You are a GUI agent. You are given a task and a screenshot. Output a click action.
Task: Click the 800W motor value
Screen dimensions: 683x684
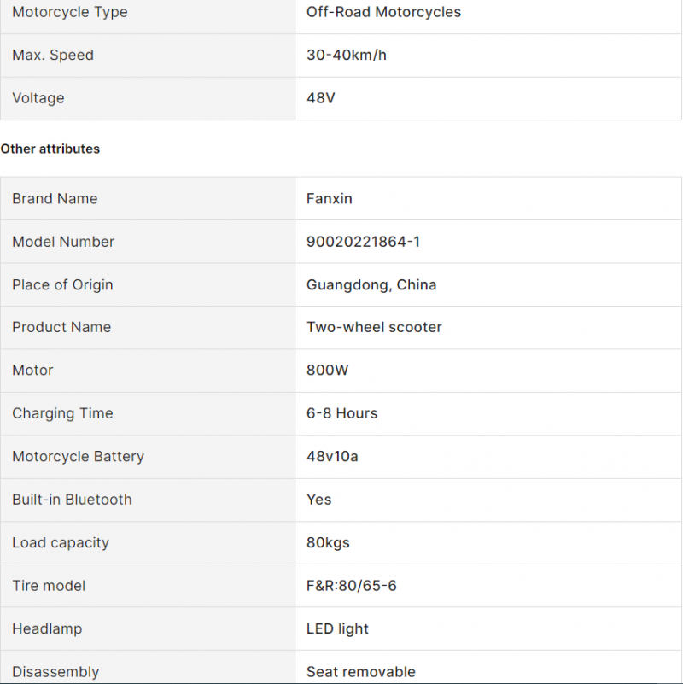tap(328, 371)
